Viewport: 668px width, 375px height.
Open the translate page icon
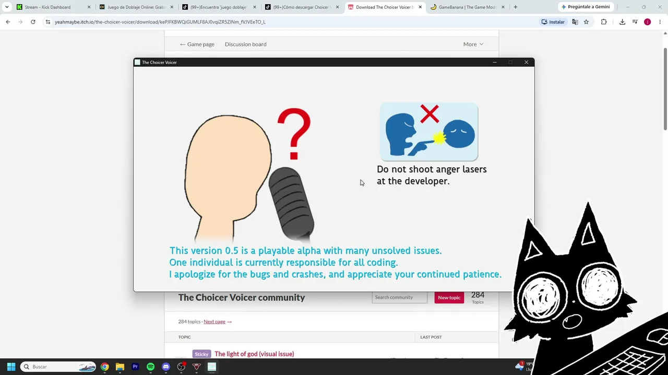pos(575,22)
